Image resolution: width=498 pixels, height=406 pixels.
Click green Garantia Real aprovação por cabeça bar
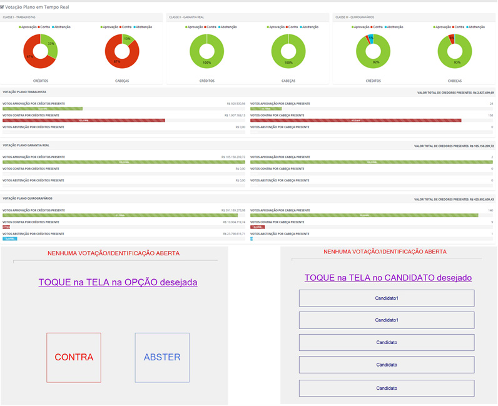point(372,162)
